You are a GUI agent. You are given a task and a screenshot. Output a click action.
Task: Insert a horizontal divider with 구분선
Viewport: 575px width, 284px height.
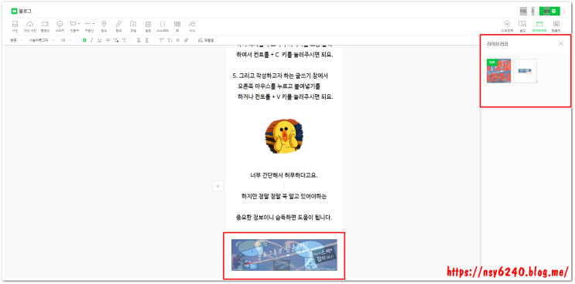pyautogui.click(x=88, y=26)
